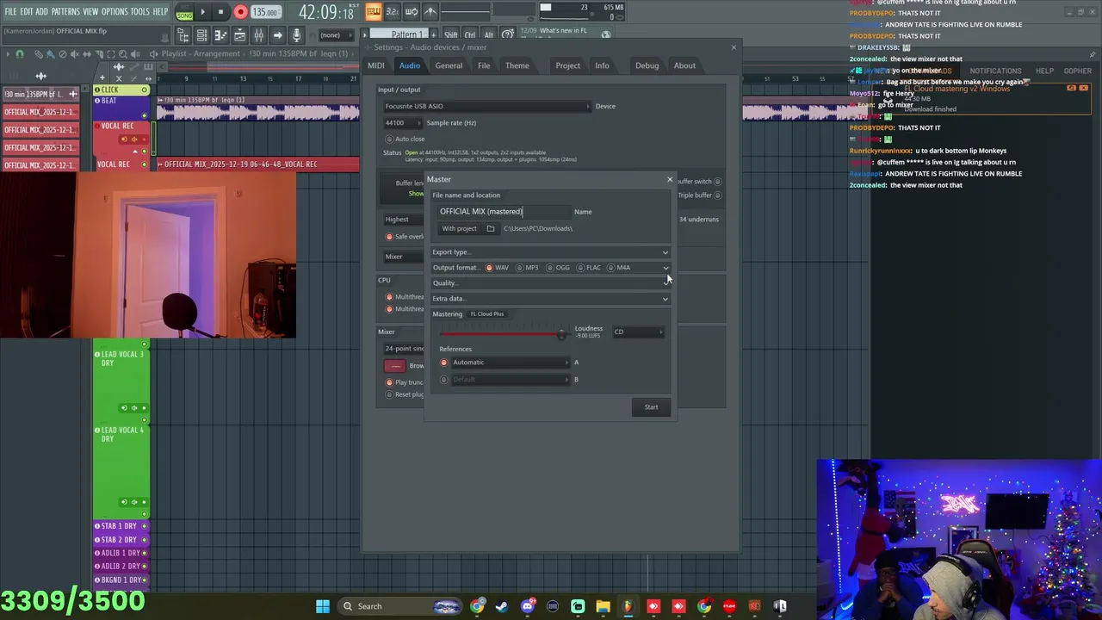The image size is (1102, 620).
Task: Toggle the countdown before recording icon
Action: coord(392,11)
